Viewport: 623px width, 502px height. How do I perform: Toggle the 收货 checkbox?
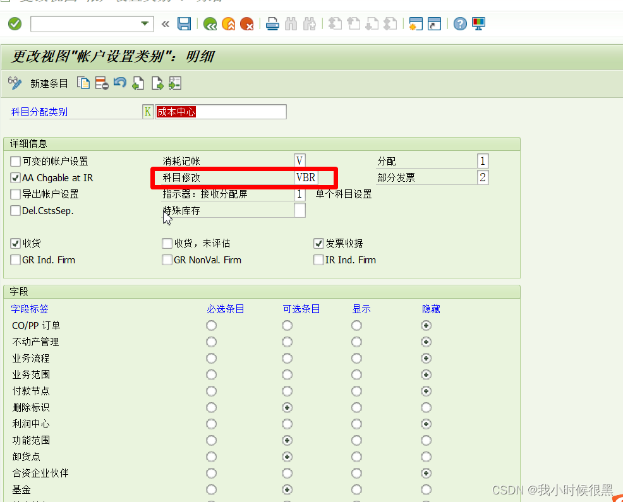coord(15,243)
